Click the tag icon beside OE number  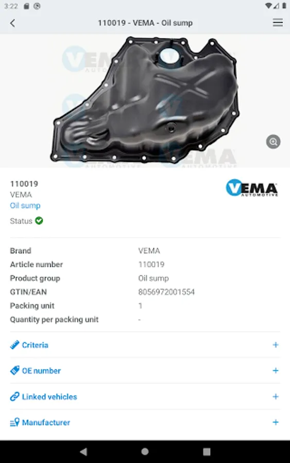(14, 370)
